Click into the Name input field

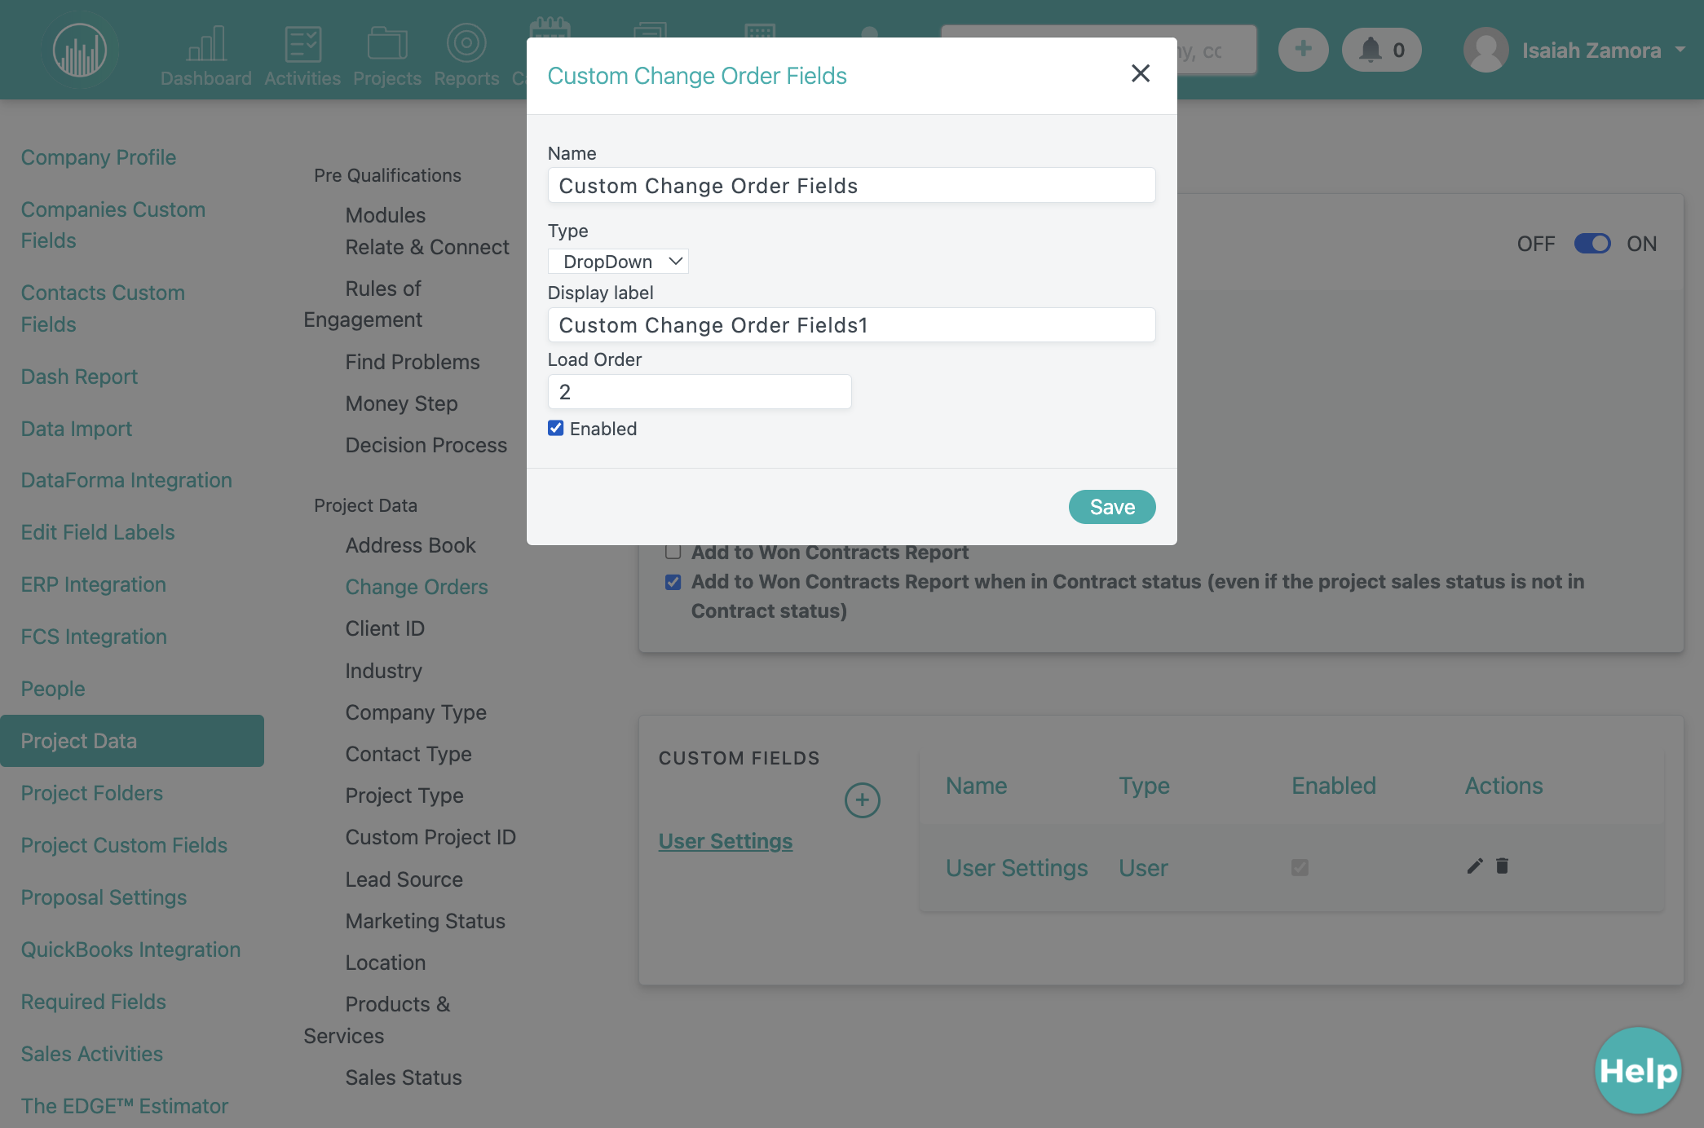coord(851,186)
